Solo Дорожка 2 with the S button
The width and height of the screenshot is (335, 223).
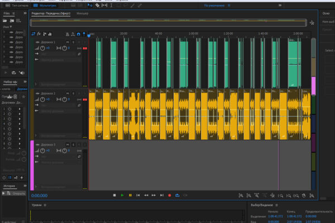pos(73,94)
